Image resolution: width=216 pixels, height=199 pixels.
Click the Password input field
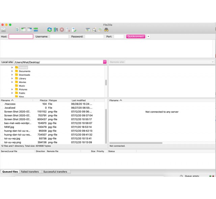pos(94,37)
